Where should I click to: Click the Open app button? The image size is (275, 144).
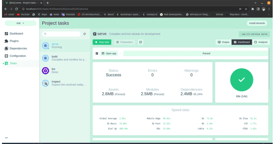(x=109, y=53)
